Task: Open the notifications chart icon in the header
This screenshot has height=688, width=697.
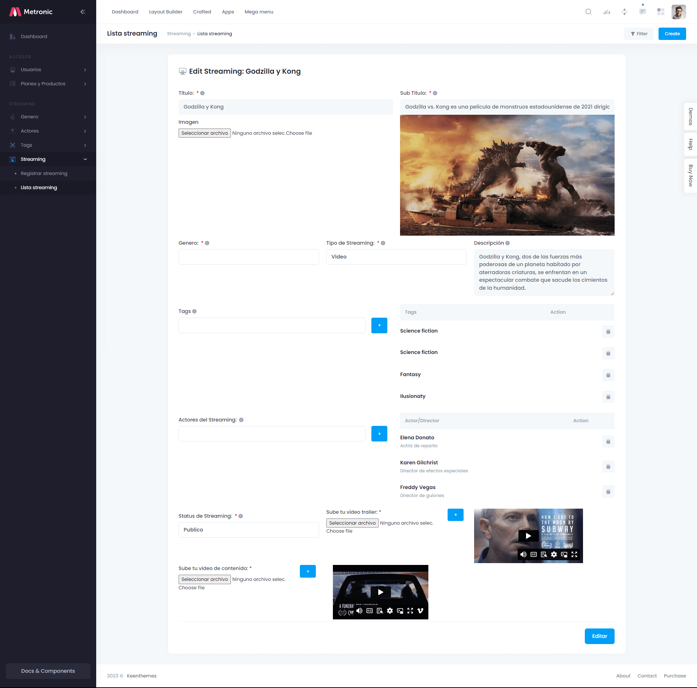Action: (606, 12)
